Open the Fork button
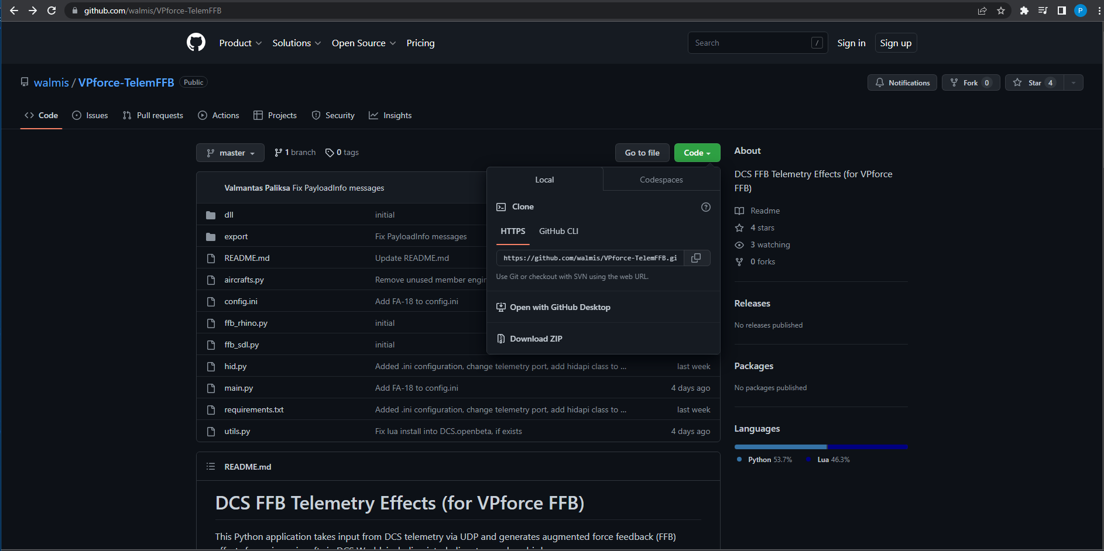1104x551 pixels. (971, 82)
